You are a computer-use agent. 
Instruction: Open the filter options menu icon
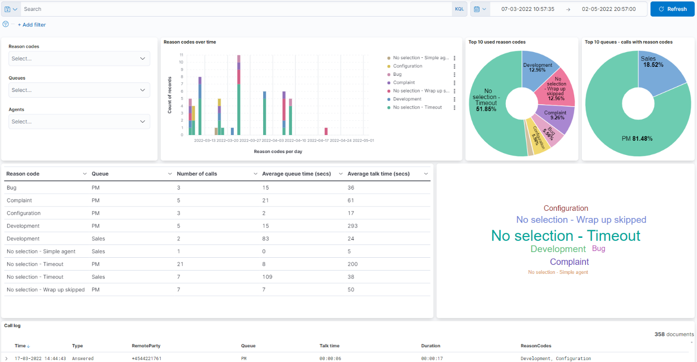pos(6,24)
